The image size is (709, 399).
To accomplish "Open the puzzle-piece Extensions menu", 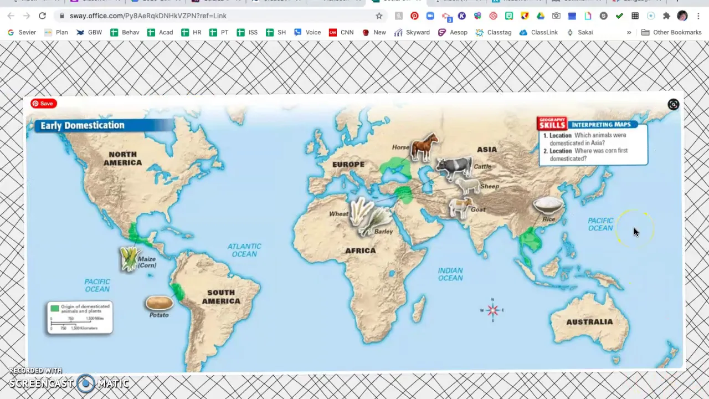I will tap(666, 16).
